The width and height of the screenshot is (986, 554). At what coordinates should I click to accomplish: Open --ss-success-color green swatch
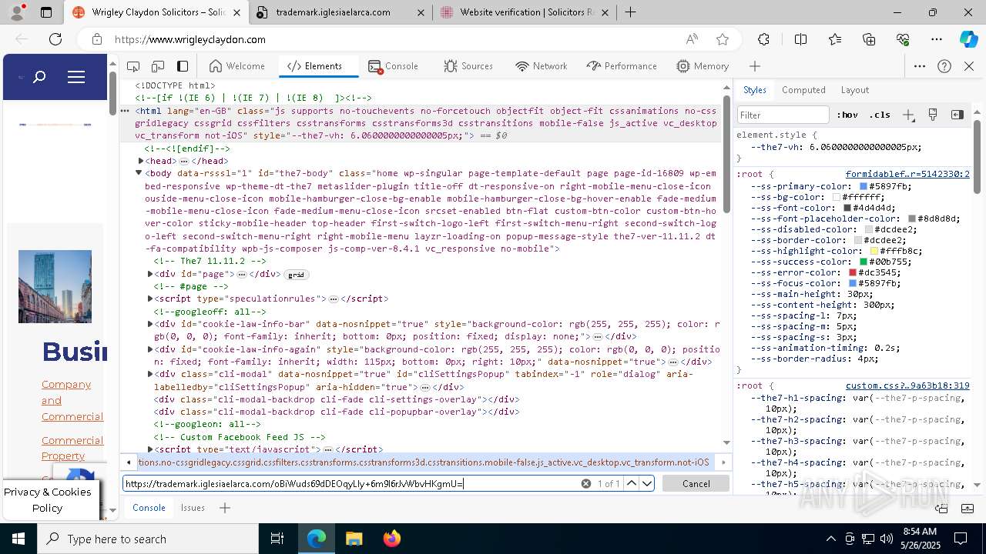pos(864,262)
